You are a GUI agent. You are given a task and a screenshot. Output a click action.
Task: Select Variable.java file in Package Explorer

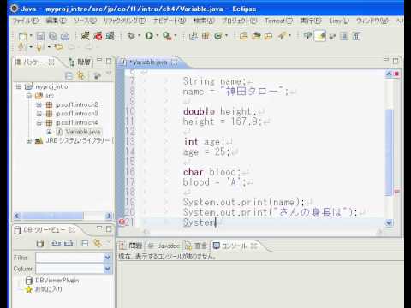click(x=79, y=132)
